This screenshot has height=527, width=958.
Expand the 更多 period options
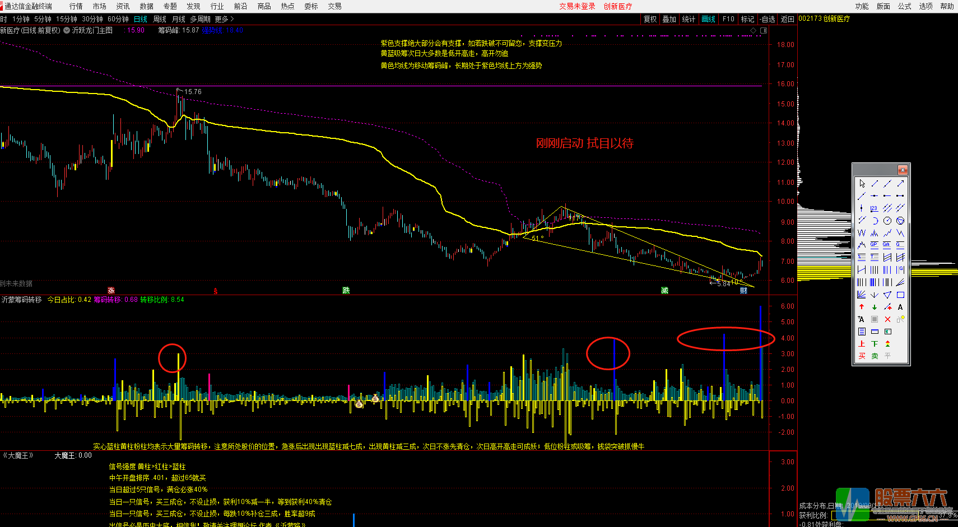224,19
